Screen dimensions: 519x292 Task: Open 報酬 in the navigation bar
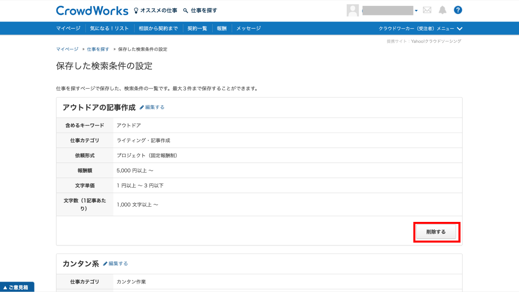[x=222, y=29]
